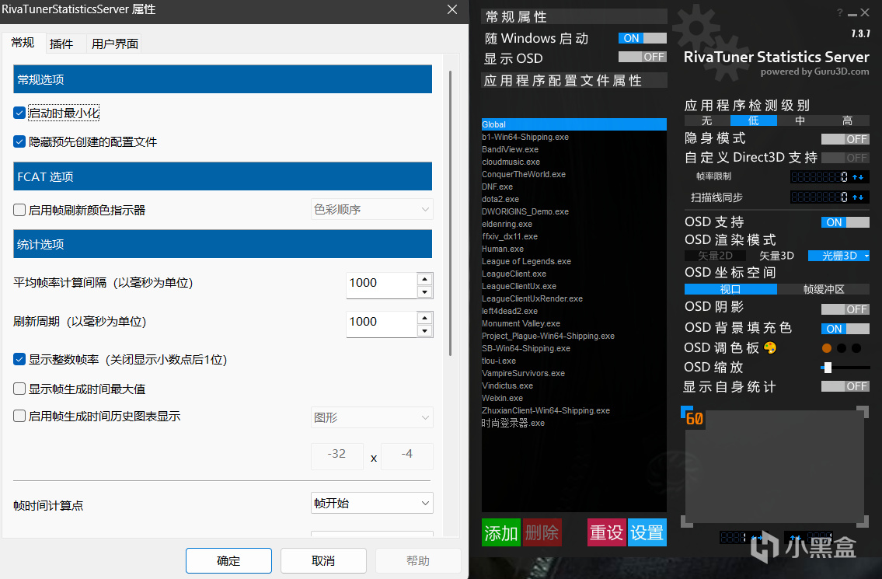Toggle 显示整数帧率 checkbox

pyautogui.click(x=19, y=359)
